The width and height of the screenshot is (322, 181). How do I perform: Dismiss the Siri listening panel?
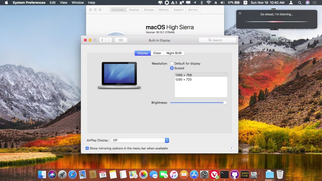(240, 13)
